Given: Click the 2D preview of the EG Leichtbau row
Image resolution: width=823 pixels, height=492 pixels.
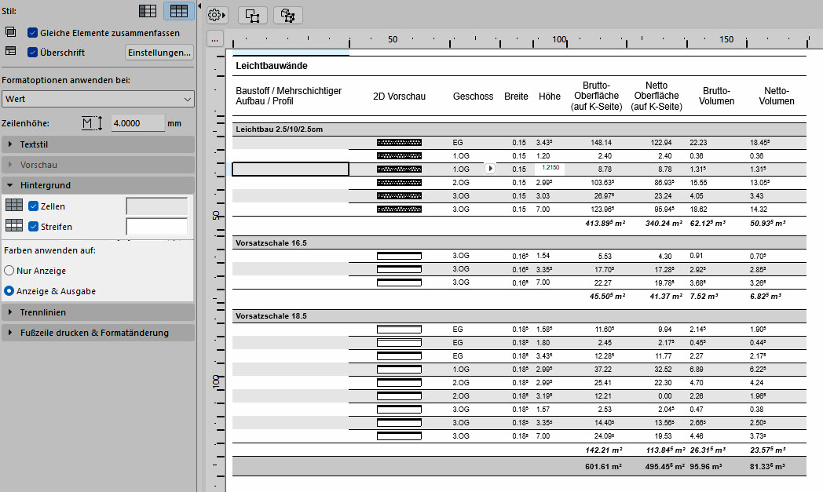Looking at the screenshot, I should [399, 142].
